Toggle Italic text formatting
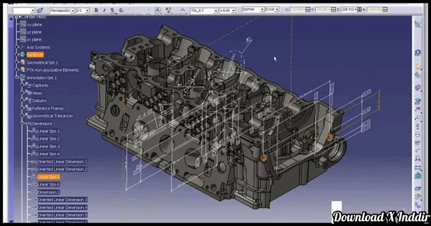Screen dimensions: 431x226 point(104,10)
